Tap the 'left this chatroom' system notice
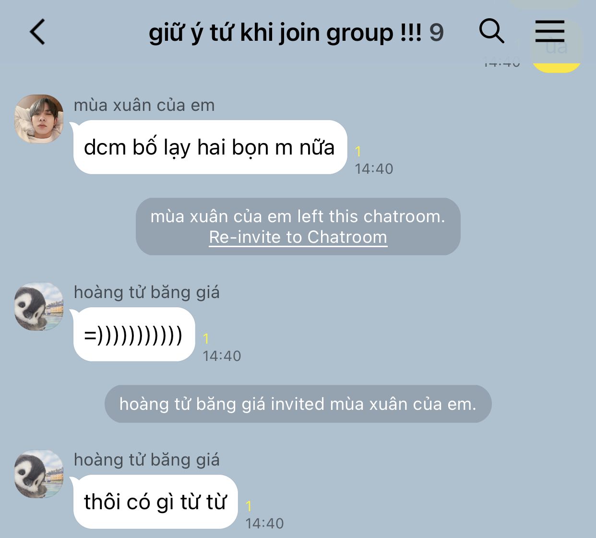The image size is (596, 538). (298, 226)
